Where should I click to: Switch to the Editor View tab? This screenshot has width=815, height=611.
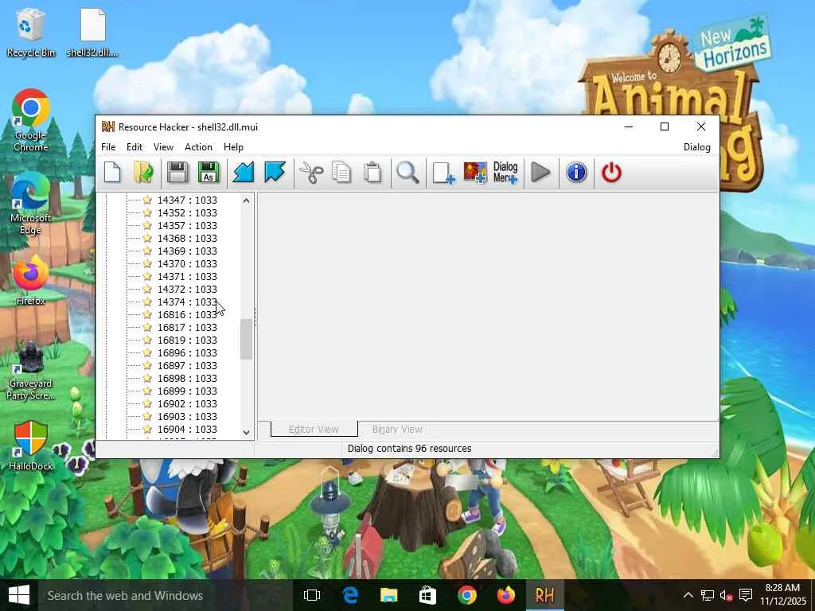click(314, 429)
